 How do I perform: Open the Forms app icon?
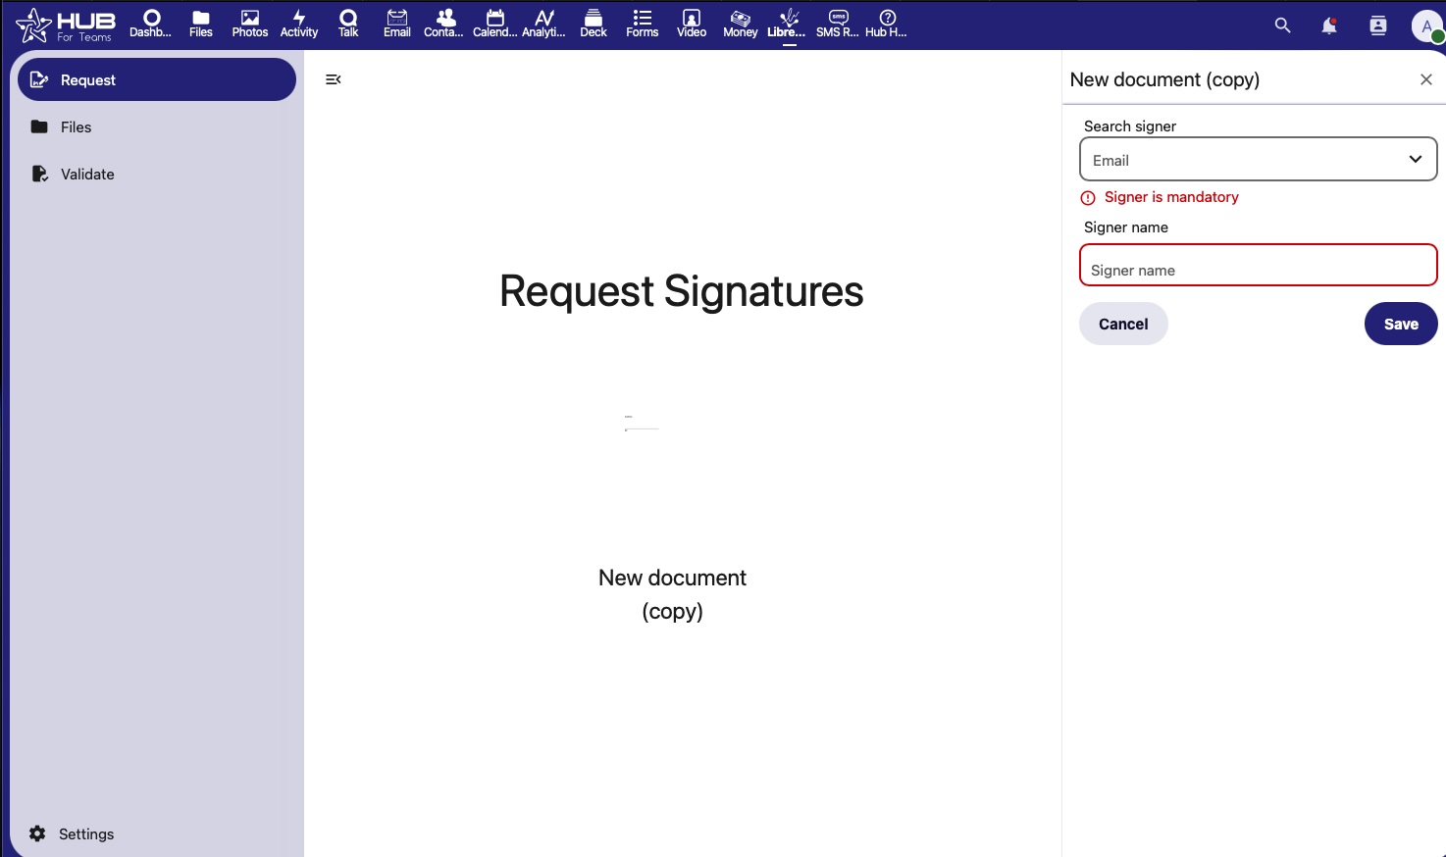pyautogui.click(x=643, y=24)
